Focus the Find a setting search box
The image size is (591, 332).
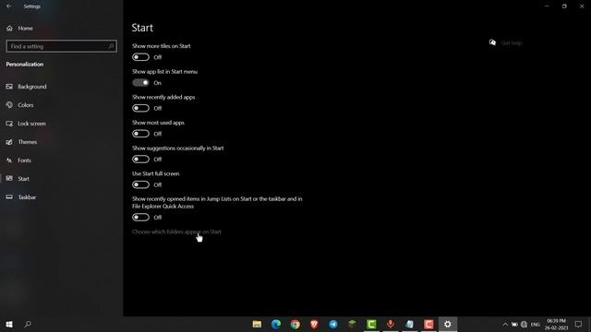62,46
